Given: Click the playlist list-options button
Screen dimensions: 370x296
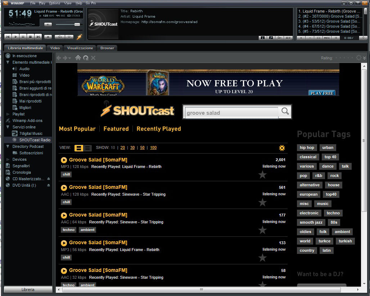Looking at the screenshot, I should coord(335,38).
